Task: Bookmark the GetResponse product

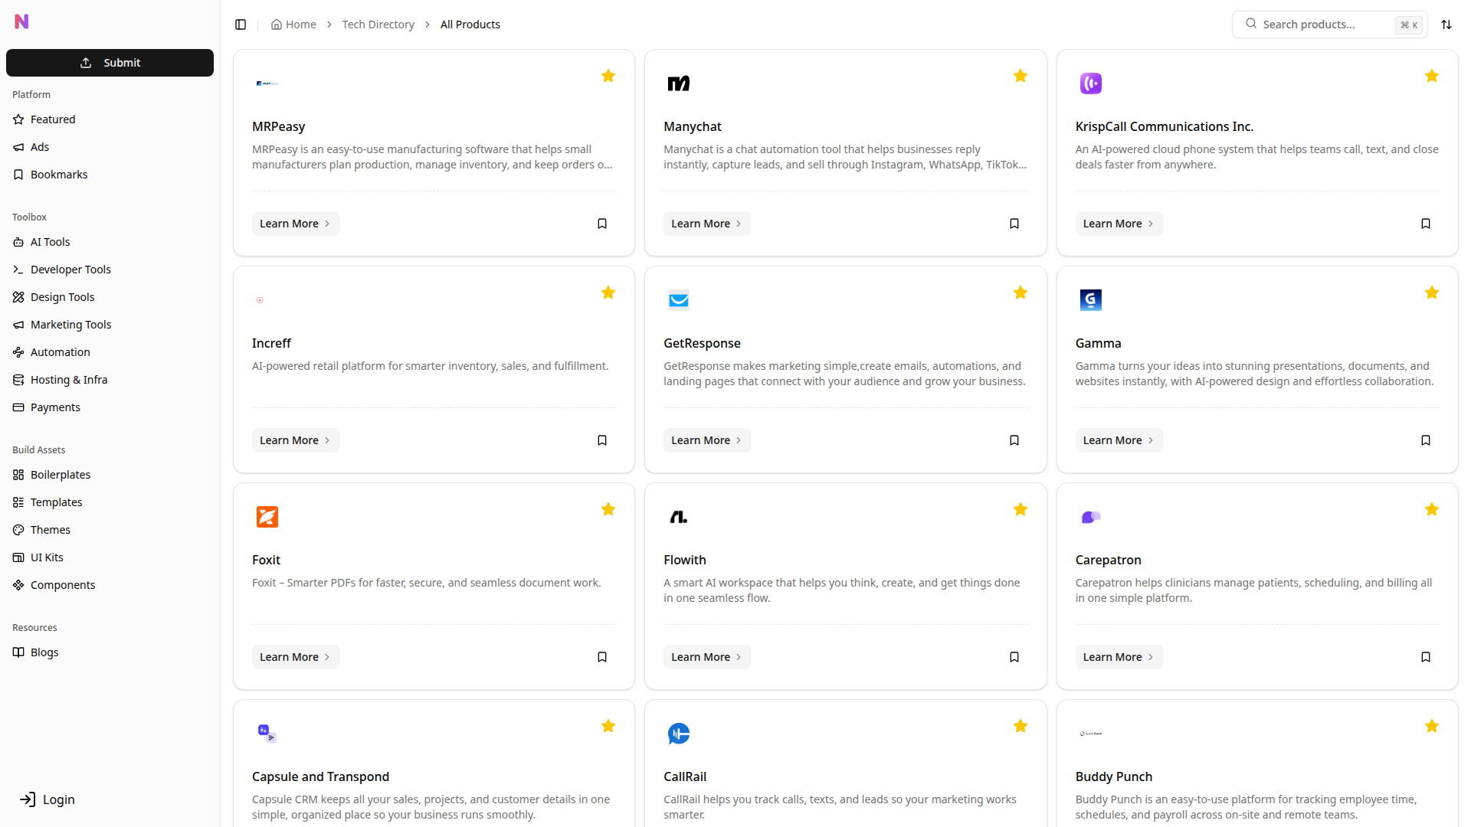Action: coord(1014,440)
